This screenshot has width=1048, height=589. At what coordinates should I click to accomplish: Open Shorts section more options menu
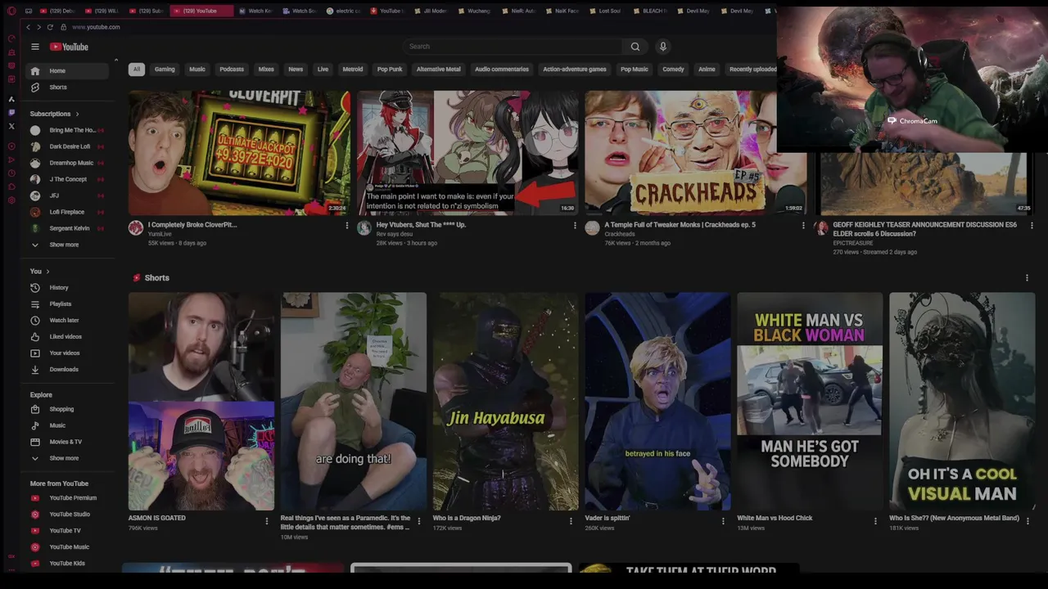[1027, 278]
